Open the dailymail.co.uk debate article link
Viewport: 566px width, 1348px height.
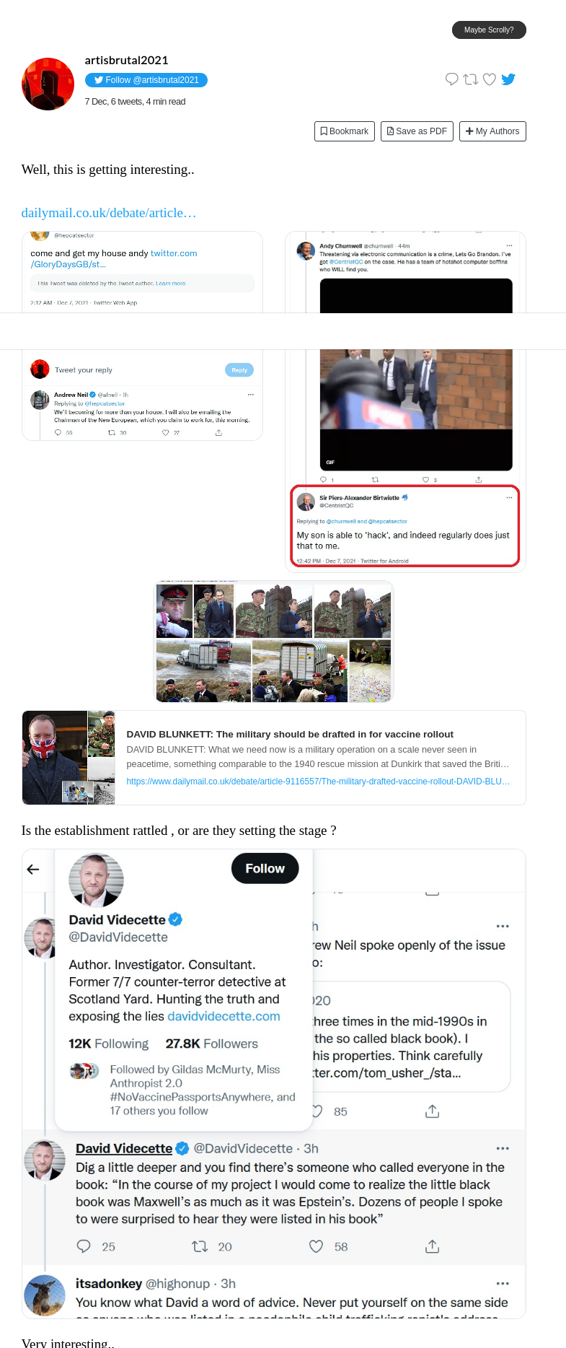[x=109, y=213]
